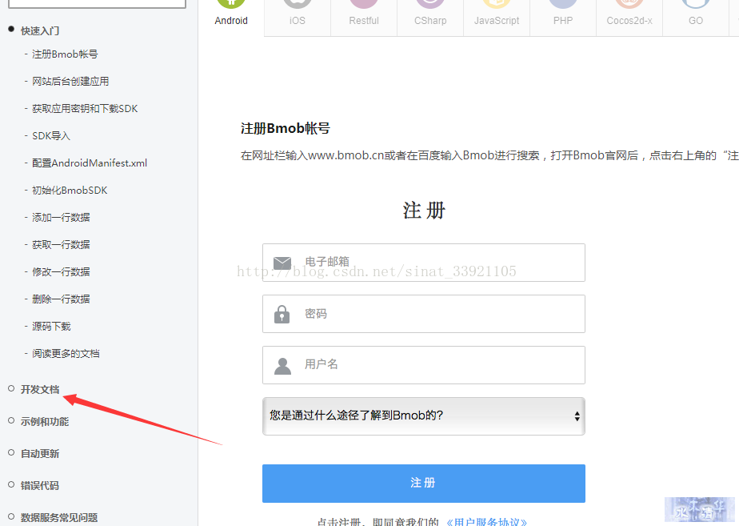Jump to 源码下载 section
739x526 pixels.
51,327
